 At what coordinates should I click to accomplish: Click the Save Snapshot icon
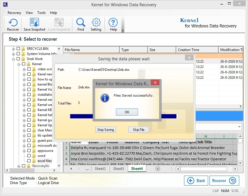34,25
